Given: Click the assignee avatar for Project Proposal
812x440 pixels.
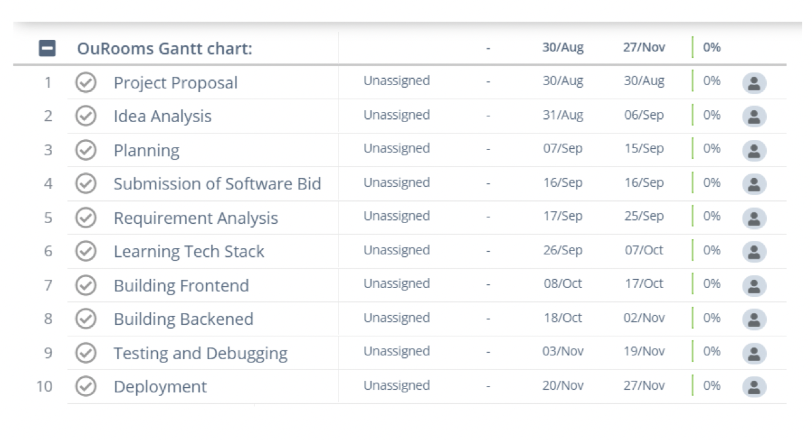Looking at the screenshot, I should pyautogui.click(x=754, y=83).
